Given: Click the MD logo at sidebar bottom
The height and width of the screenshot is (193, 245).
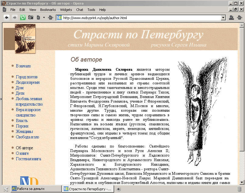Looking at the screenshot, I should pos(29,181).
